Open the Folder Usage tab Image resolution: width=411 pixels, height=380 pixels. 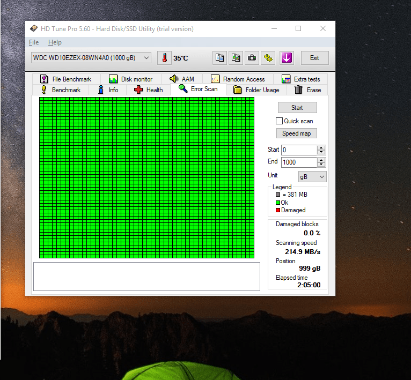click(x=256, y=90)
